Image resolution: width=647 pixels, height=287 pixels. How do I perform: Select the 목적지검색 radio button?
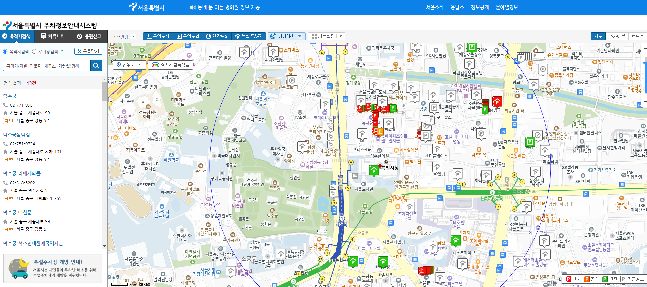(x=5, y=52)
